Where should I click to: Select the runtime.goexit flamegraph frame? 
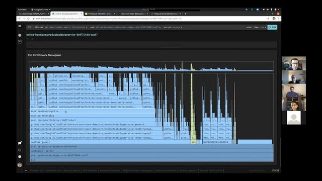coord(110,142)
